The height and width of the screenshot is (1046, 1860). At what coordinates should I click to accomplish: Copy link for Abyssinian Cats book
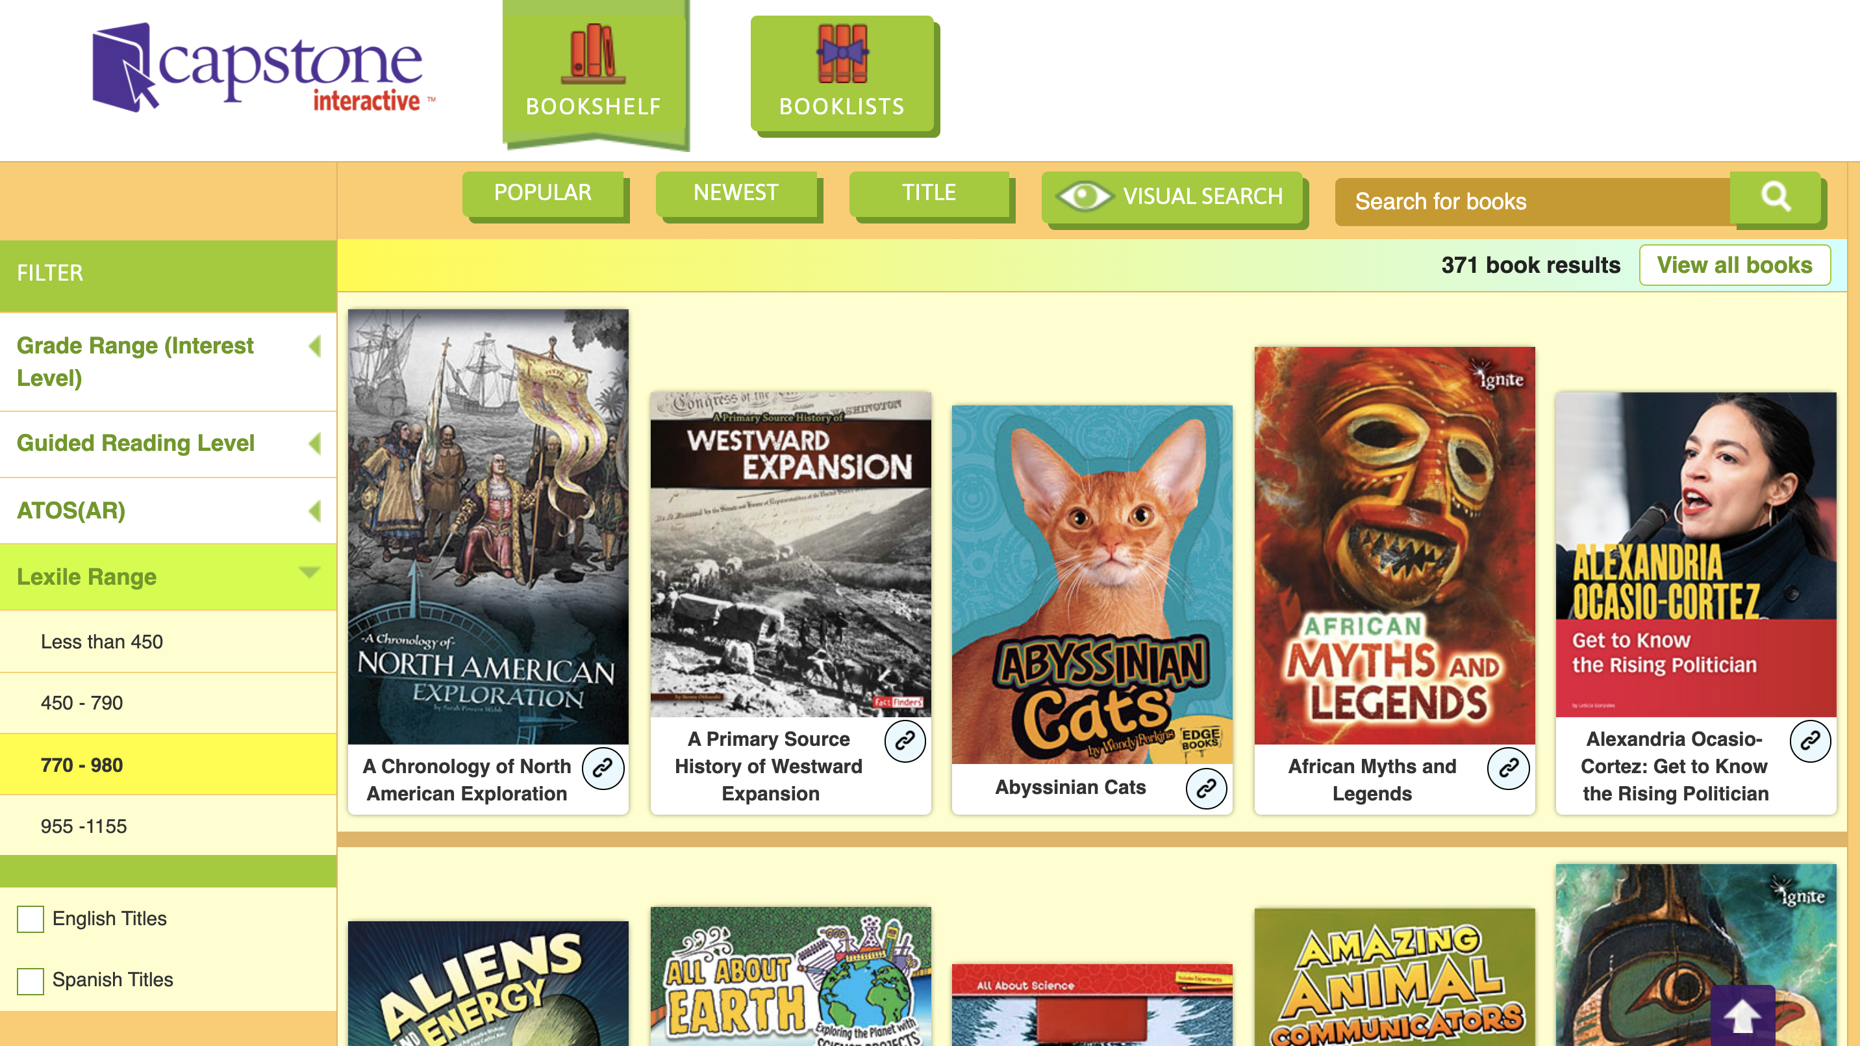click(x=1206, y=788)
